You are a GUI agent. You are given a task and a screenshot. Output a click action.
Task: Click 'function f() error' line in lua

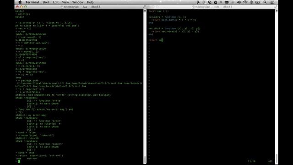click(x=44, y=109)
